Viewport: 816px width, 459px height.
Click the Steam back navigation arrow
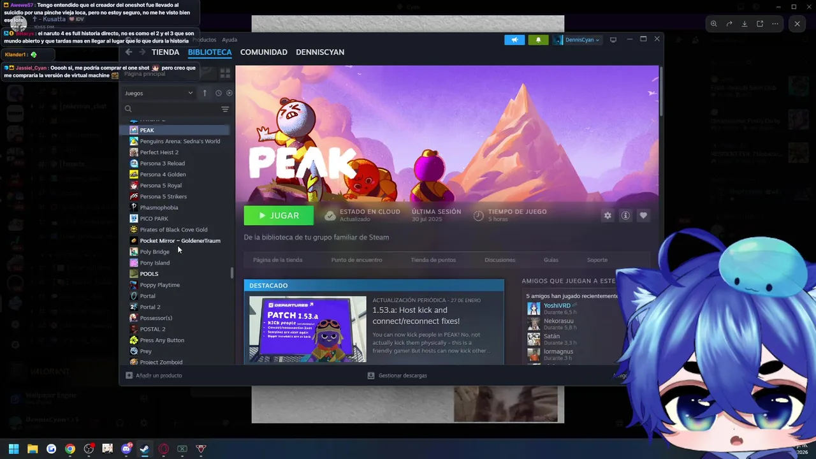pyautogui.click(x=129, y=52)
